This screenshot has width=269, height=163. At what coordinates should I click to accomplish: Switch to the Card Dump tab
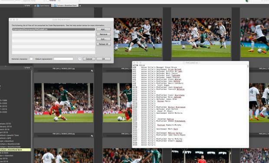(x=43, y=6)
